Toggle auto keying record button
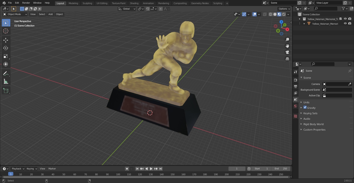 [x=127, y=169]
